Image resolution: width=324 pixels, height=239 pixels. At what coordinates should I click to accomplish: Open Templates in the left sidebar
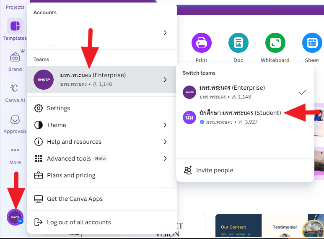(15, 26)
